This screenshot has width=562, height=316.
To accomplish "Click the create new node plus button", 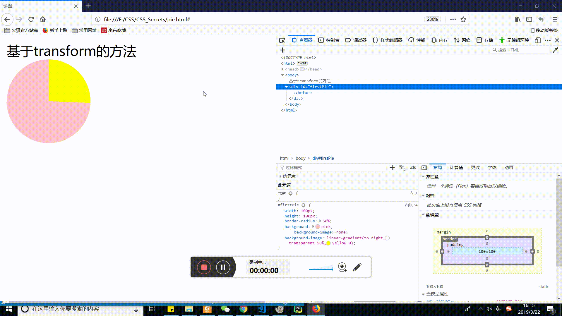I will [282, 50].
